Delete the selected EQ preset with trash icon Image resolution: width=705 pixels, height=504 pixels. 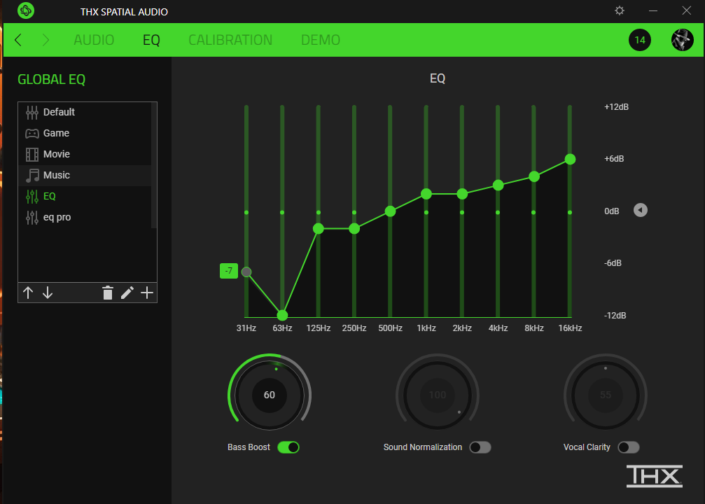coord(107,293)
